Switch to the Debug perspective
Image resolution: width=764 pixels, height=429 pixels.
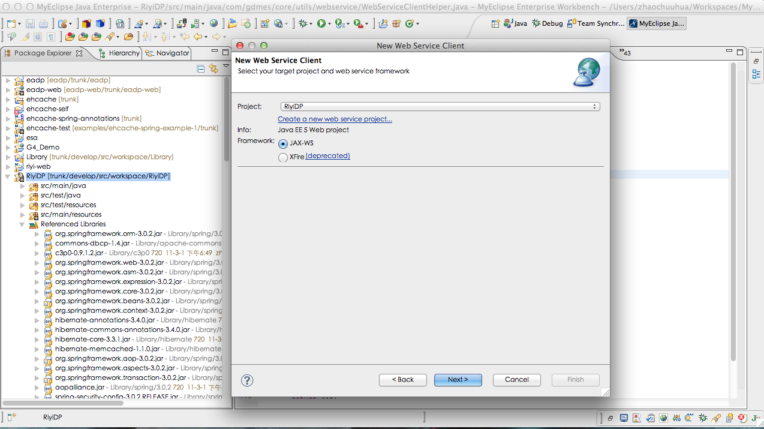coord(548,23)
